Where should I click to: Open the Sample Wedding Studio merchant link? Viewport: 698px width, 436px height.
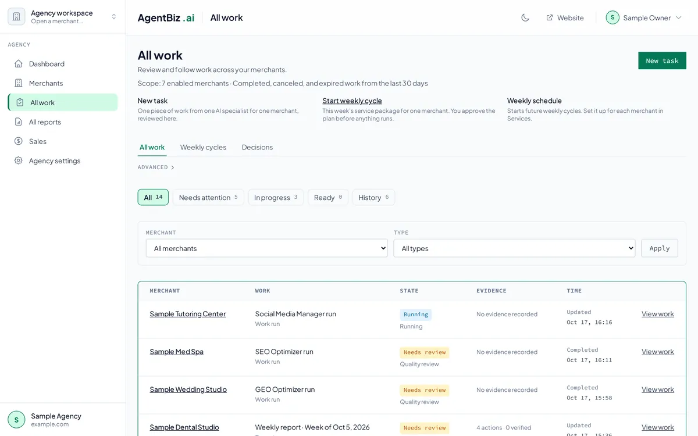(x=188, y=389)
